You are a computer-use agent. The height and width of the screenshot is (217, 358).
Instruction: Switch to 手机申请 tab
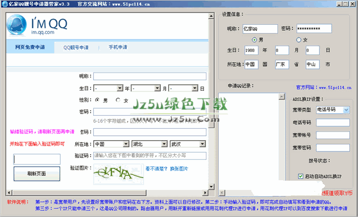coord(118,47)
